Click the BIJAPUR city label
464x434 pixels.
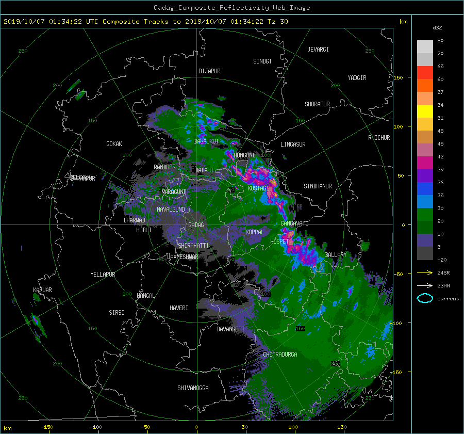click(209, 71)
